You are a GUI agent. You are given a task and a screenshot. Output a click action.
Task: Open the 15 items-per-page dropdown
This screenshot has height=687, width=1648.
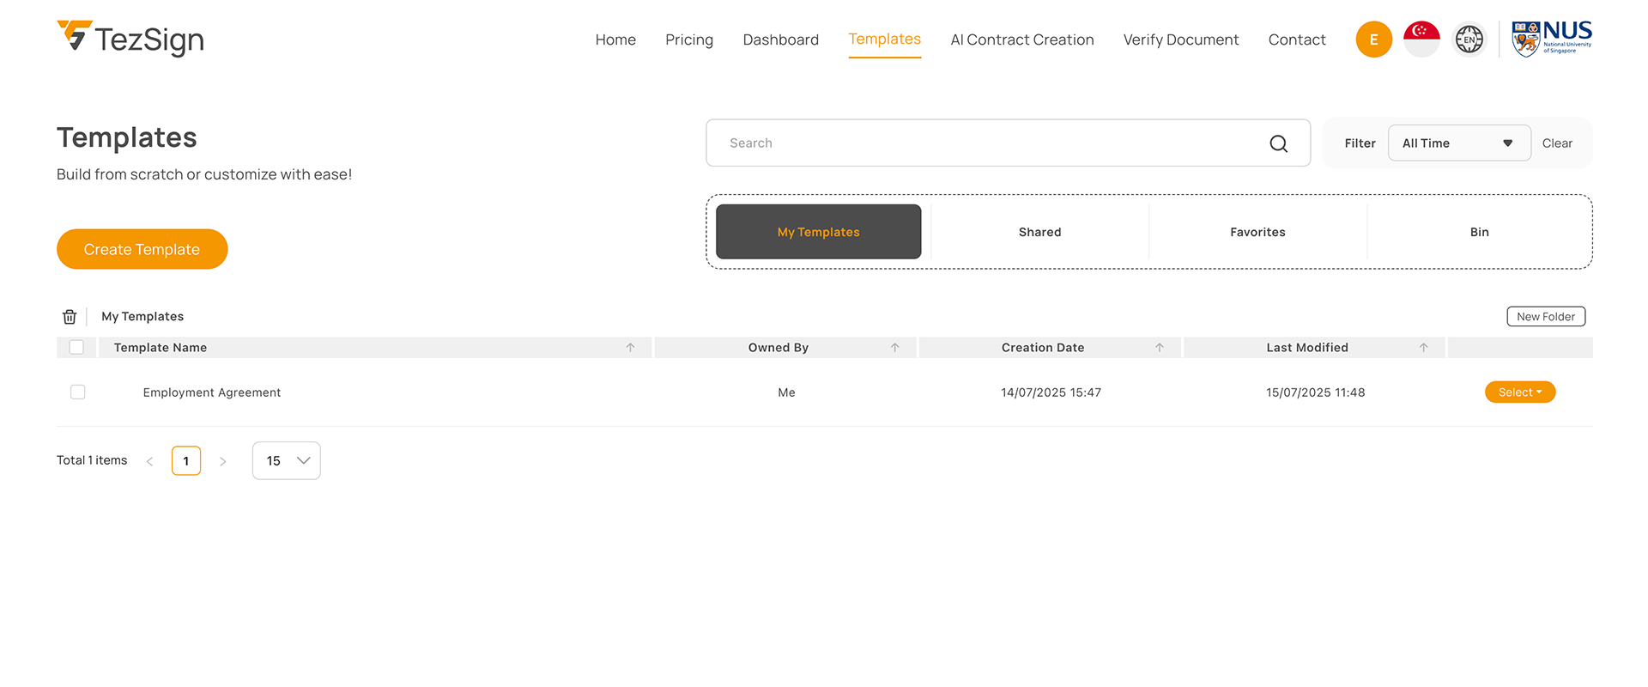pos(286,461)
